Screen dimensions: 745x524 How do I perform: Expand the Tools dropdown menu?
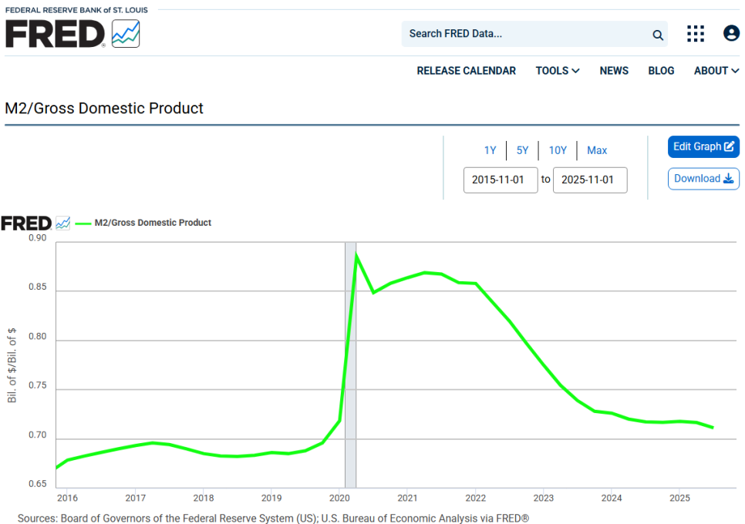click(558, 71)
